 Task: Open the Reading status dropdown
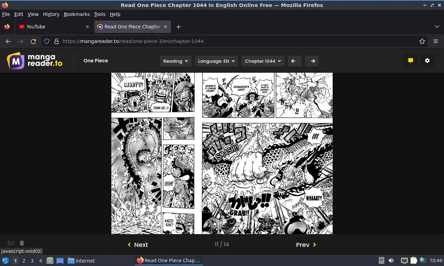175,61
